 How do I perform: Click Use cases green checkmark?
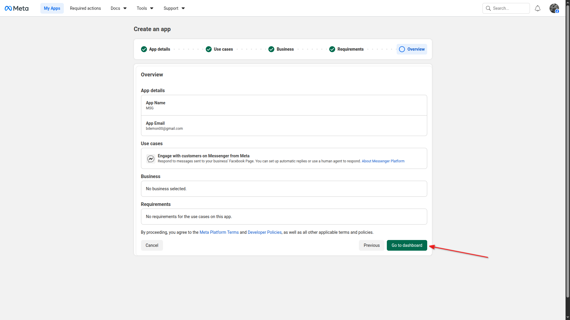tap(209, 49)
